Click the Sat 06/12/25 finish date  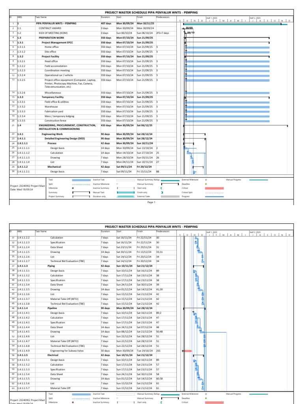click(144, 125)
